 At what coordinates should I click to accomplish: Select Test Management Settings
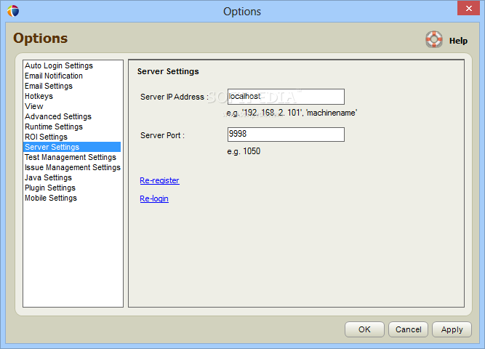click(x=71, y=157)
